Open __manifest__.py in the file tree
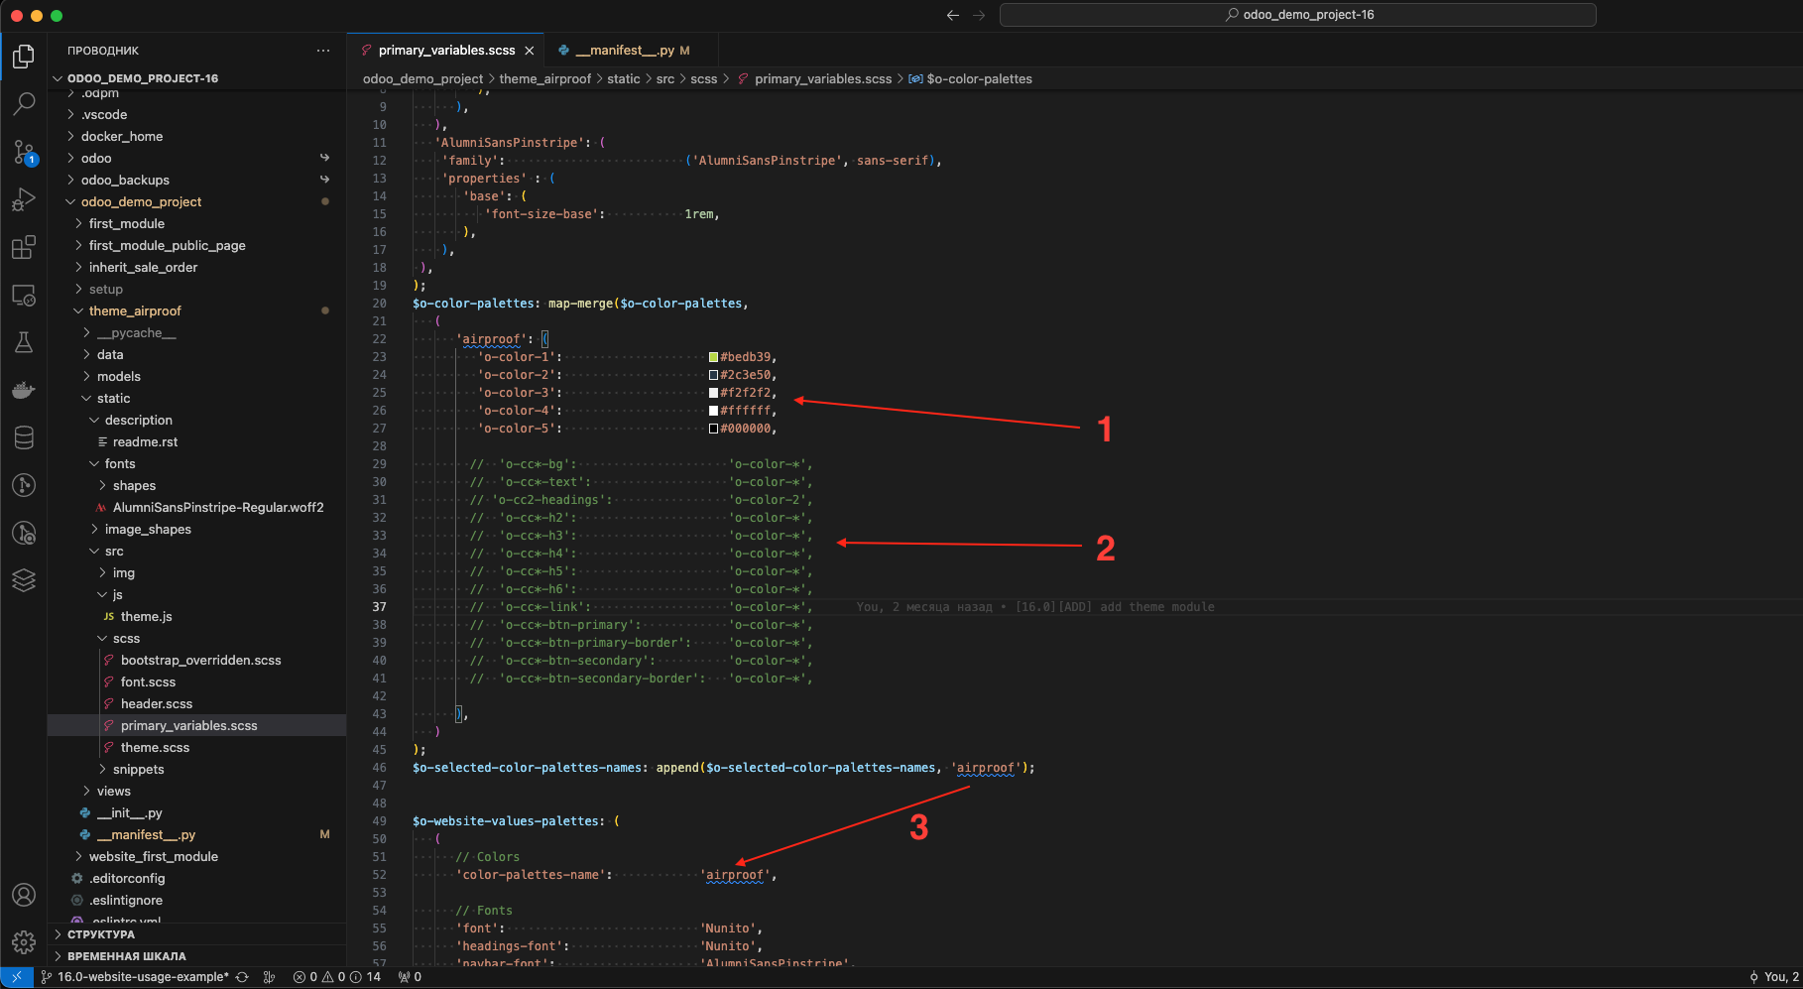Screen dimensions: 1803x989 [146, 835]
